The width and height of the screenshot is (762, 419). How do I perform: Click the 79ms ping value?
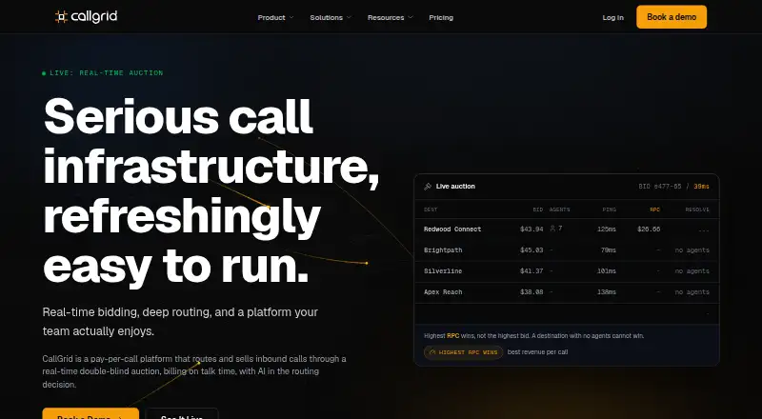coord(609,250)
